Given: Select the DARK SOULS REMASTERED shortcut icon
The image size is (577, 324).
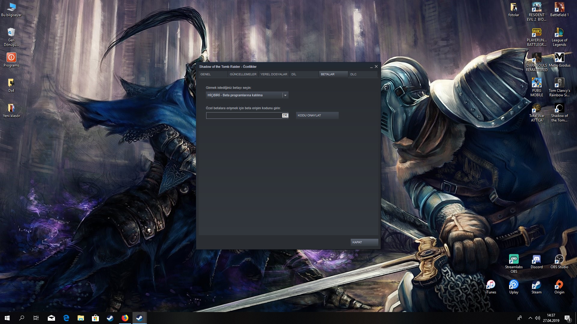Looking at the screenshot, I should (536, 62).
